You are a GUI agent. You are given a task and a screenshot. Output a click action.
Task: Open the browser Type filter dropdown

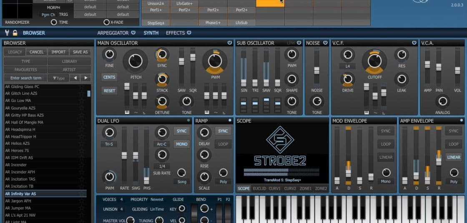click(58, 78)
